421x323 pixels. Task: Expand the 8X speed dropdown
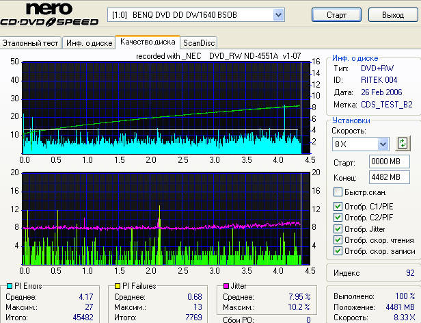(x=383, y=144)
